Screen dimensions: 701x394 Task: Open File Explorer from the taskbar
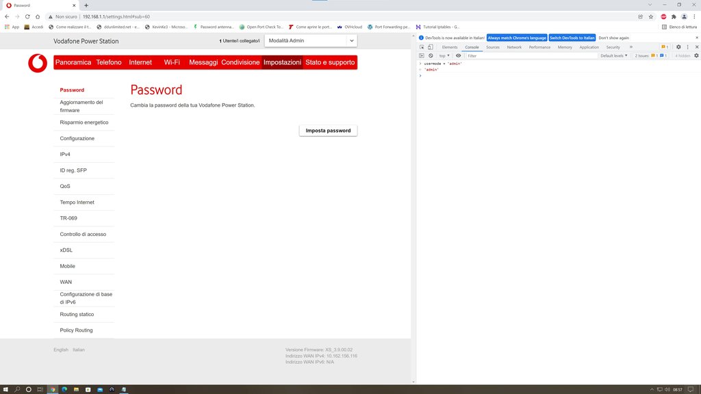tap(76, 389)
